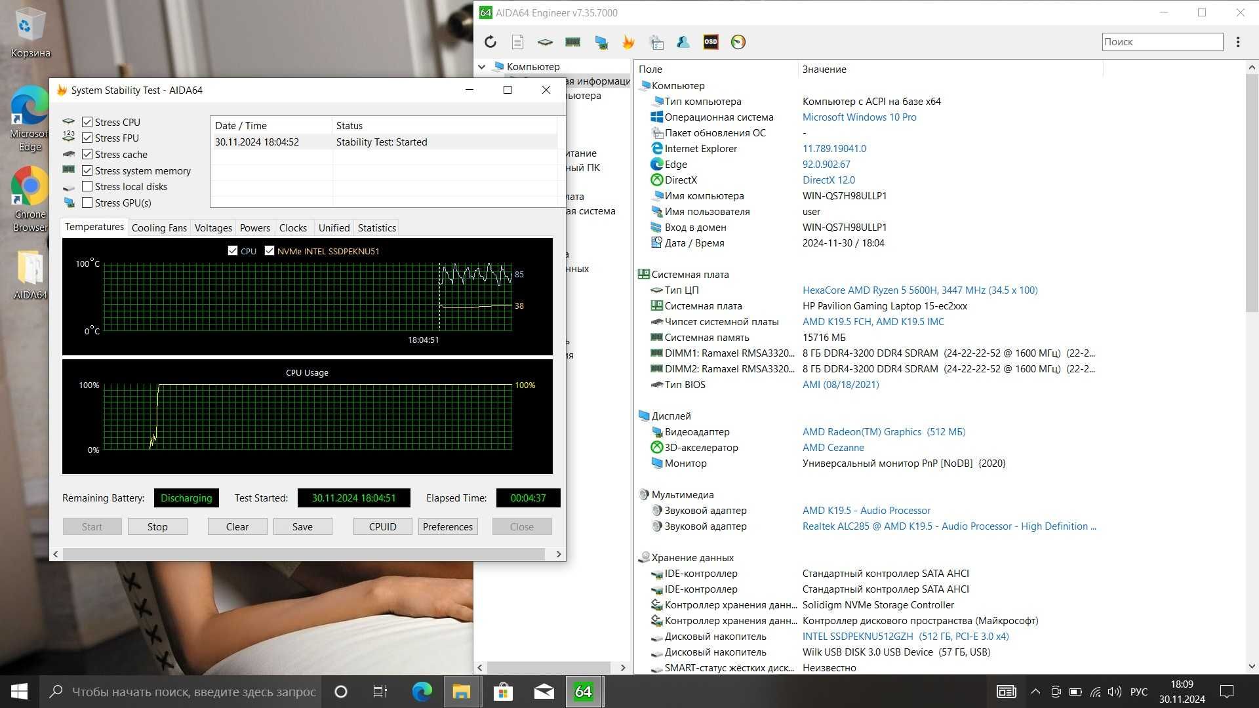The height and width of the screenshot is (708, 1259).
Task: Open DirectX 12.0 link
Action: click(829, 180)
